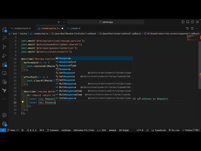
Task: Open Git Graph from status bar
Action: click(124, 130)
